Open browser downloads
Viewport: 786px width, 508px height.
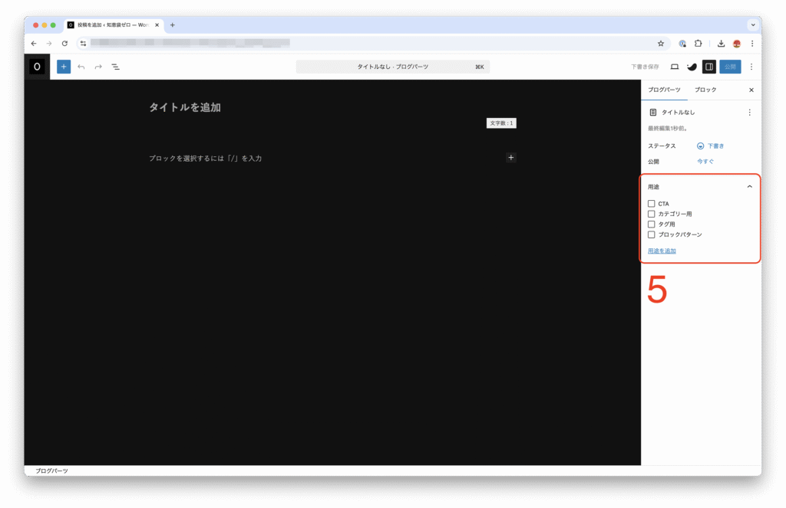click(721, 44)
